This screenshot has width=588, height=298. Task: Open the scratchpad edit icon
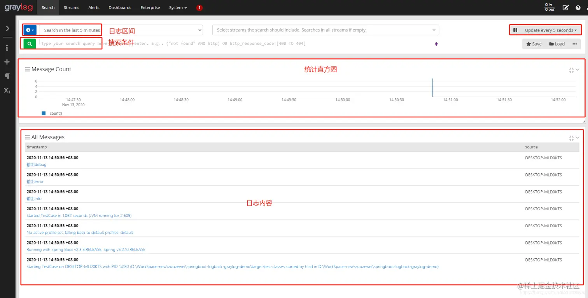[566, 7]
